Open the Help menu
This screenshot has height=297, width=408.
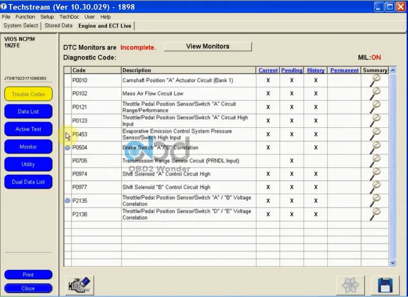pos(106,17)
